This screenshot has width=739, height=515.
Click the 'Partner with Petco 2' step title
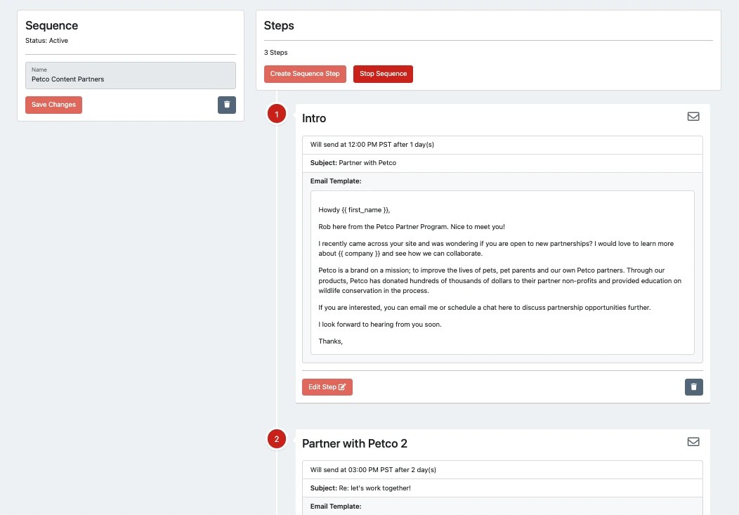355,443
